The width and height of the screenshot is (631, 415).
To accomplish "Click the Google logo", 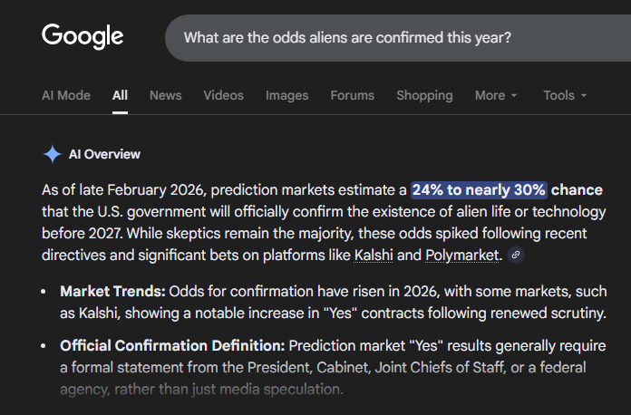I will coord(83,36).
